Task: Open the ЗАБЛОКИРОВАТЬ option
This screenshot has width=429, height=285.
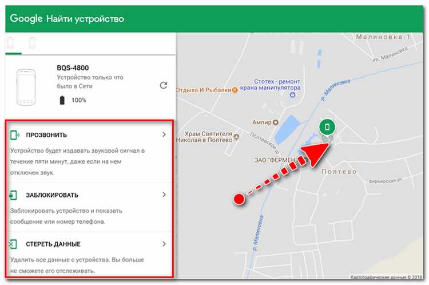Action: (x=89, y=195)
